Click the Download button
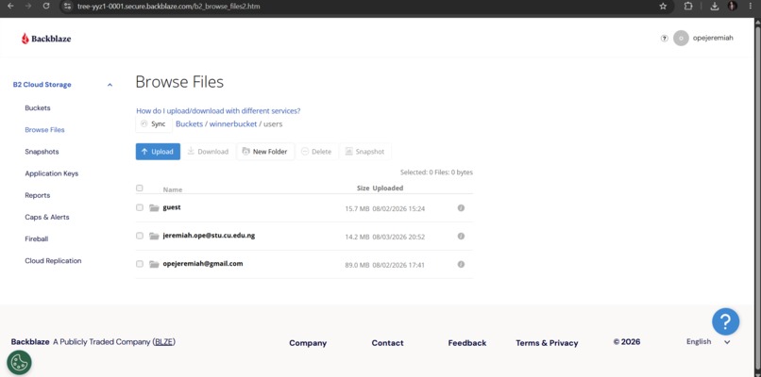This screenshot has height=377, width=761. 208,152
